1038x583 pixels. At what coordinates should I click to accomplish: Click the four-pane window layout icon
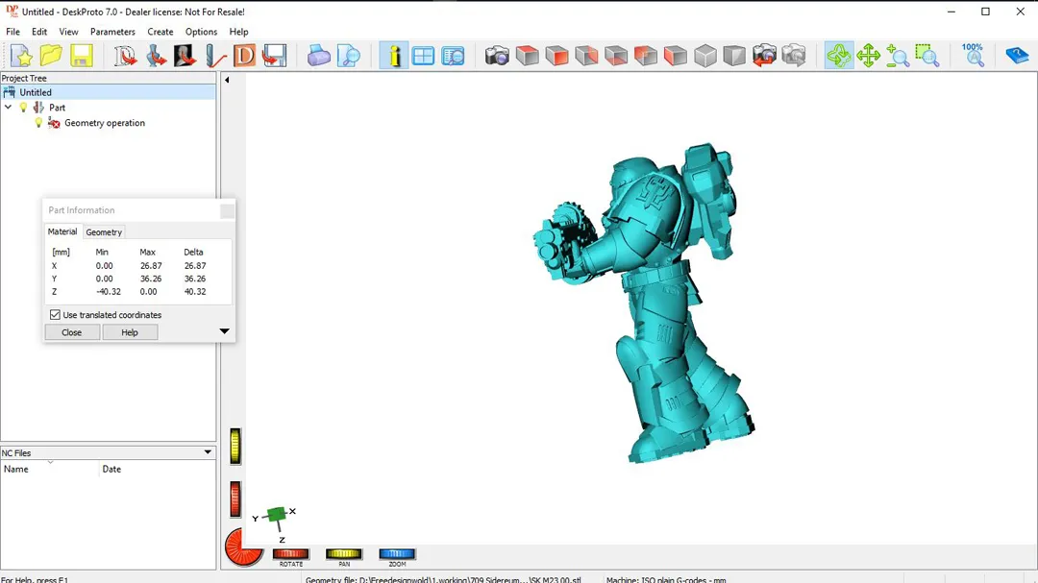[423, 56]
